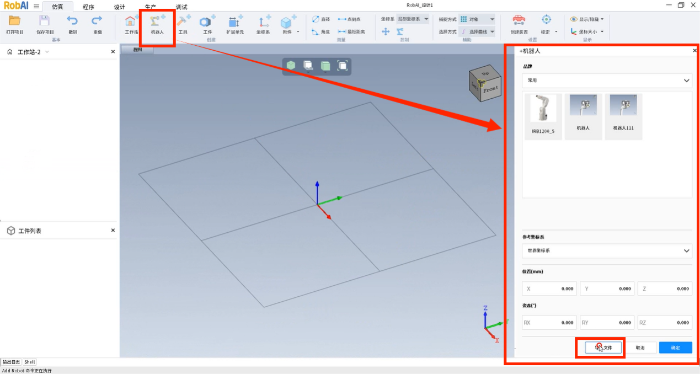Viewport: 700px width, 374px height.
Task: Click second view cube icon in viewport toolbar
Action: pos(308,66)
